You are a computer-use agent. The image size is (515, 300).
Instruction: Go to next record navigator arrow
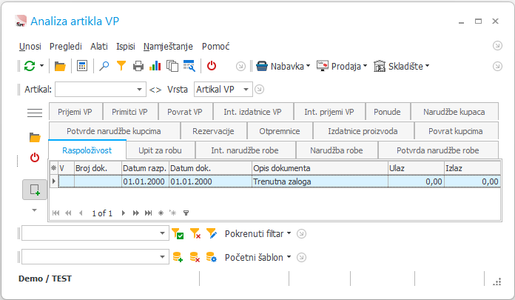pyautogui.click(x=124, y=213)
